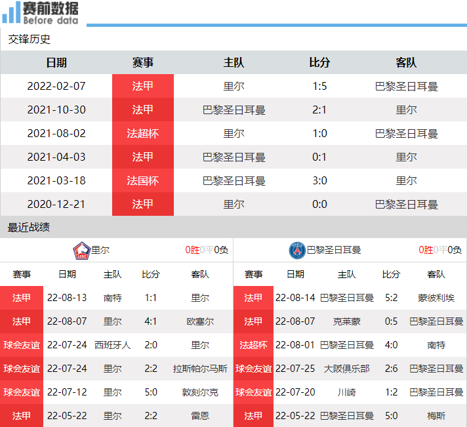Click the 0:0 score in history table

[x=319, y=204]
